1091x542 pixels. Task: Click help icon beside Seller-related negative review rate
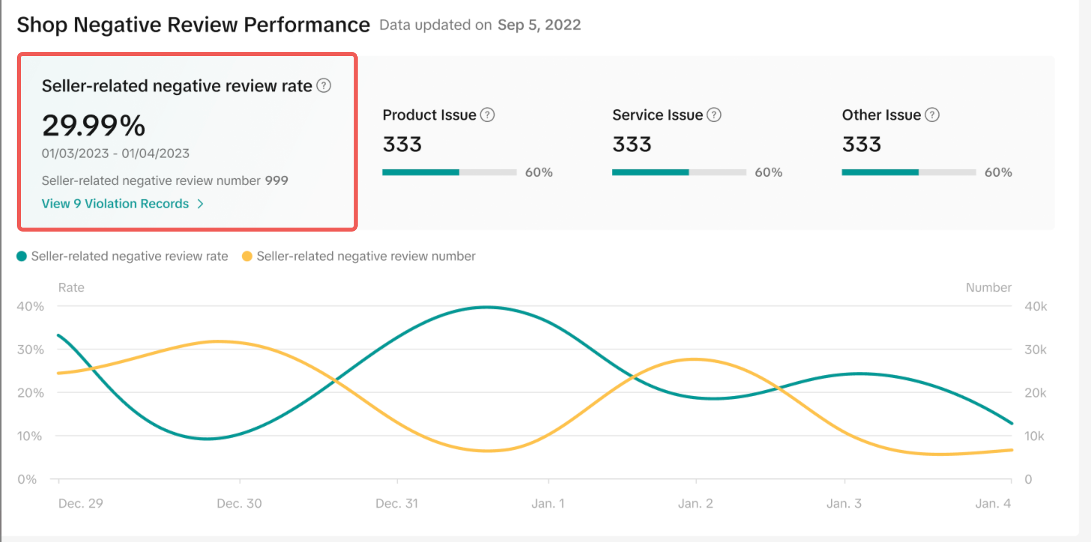[324, 86]
